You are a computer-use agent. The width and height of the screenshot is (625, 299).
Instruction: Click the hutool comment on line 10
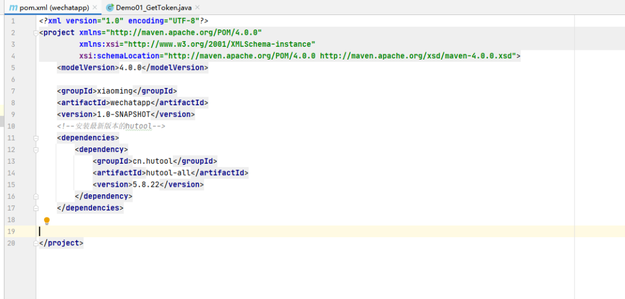coord(111,126)
